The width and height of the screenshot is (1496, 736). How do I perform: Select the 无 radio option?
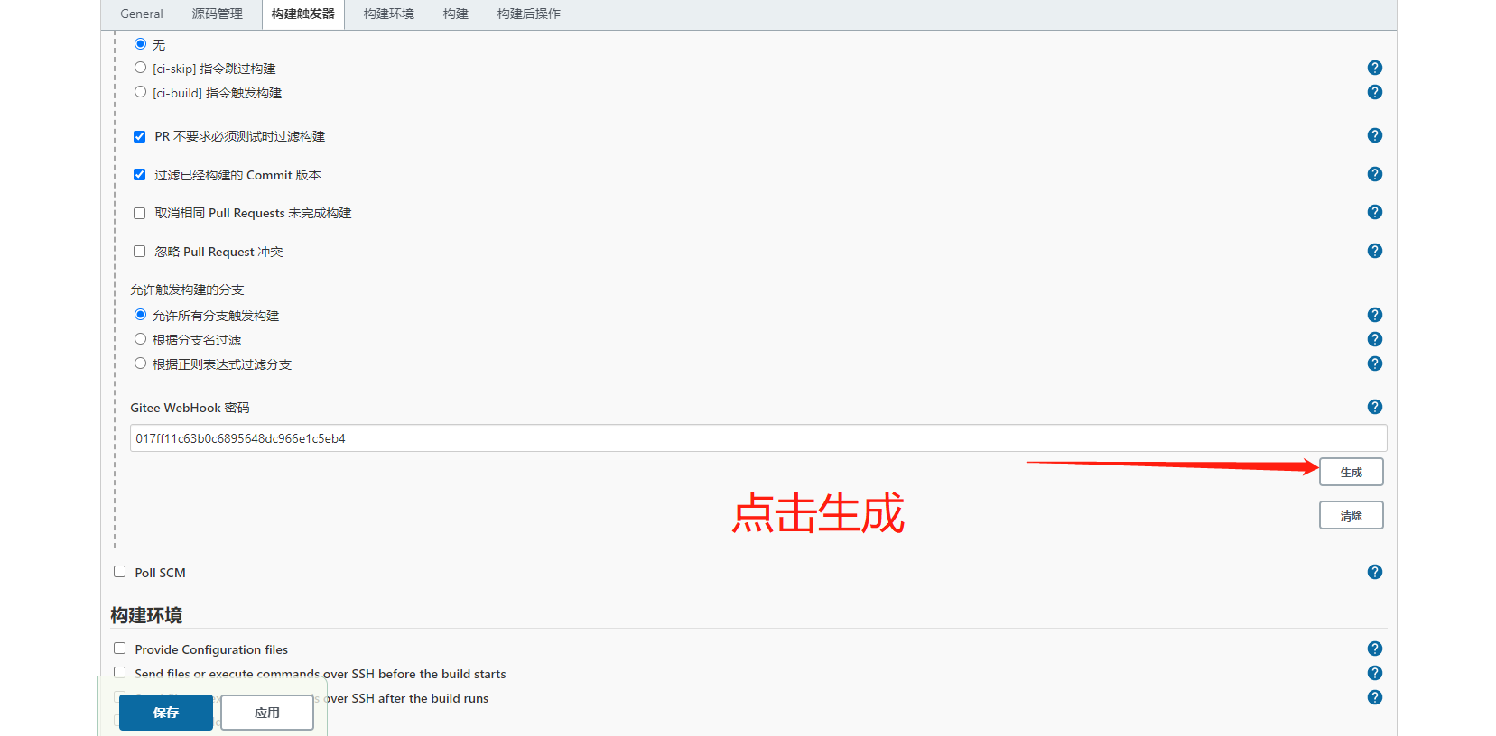pos(140,43)
